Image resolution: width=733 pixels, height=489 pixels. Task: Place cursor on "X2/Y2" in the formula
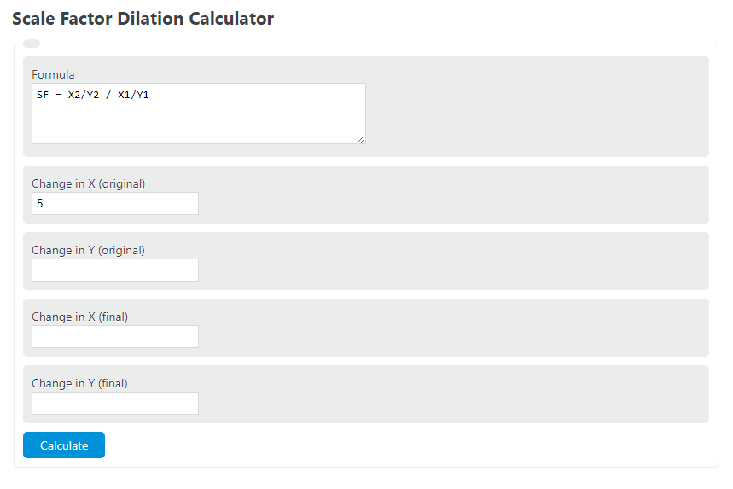point(84,95)
